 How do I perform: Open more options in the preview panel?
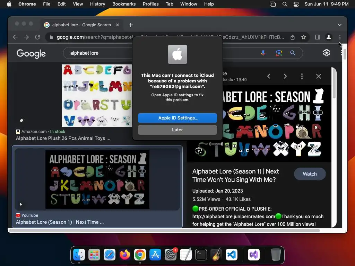[x=302, y=76]
